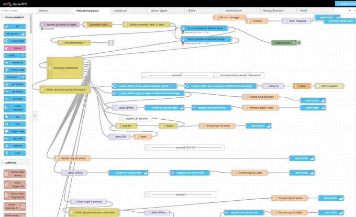Select the 'faccio passare se allarme home' node
This screenshot has width=356, height=217.
pos(205,28)
